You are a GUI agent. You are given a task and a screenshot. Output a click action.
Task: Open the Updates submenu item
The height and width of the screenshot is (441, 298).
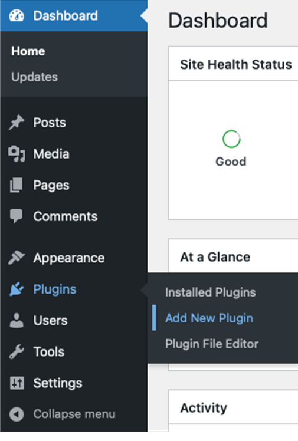tap(34, 77)
